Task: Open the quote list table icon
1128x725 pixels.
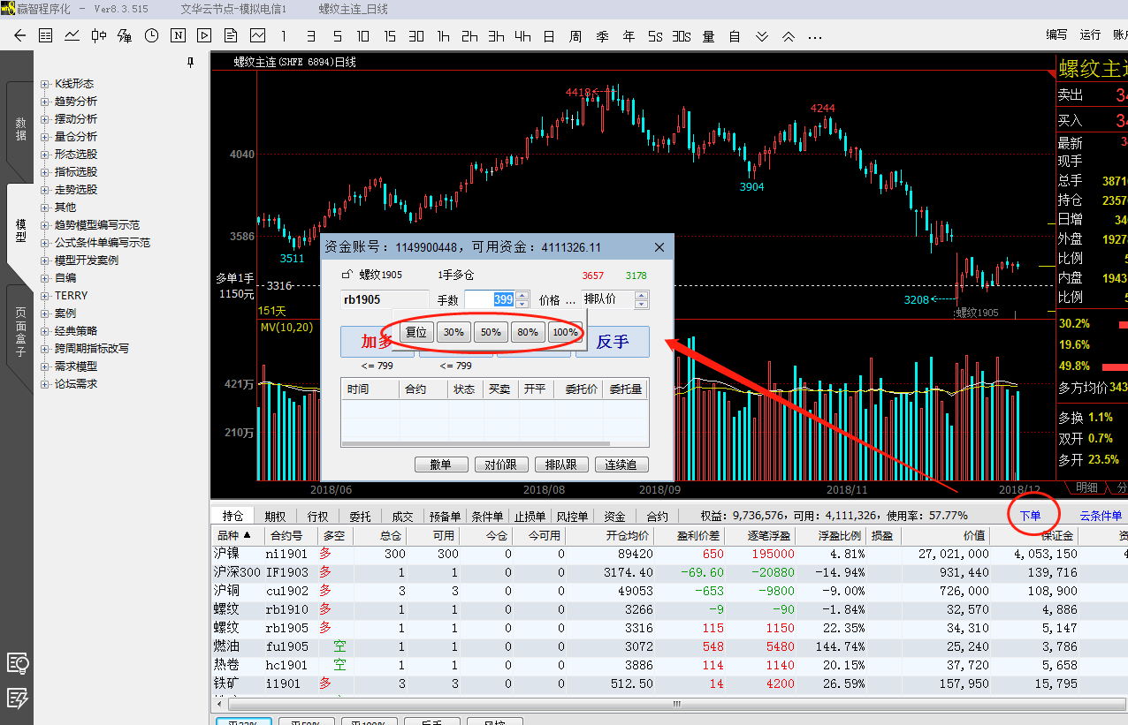Action: (46, 36)
